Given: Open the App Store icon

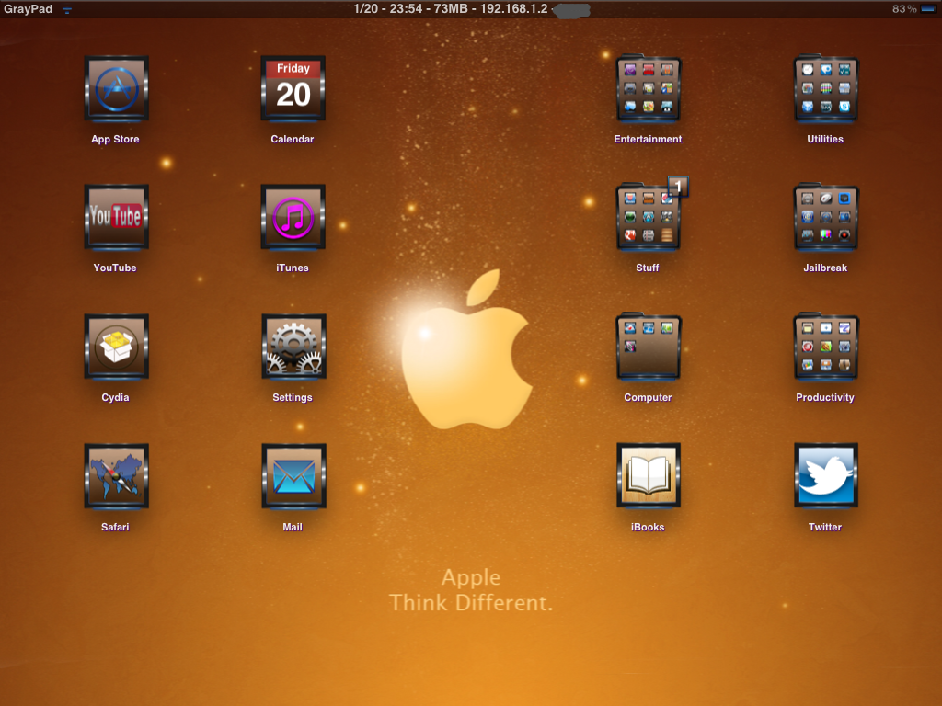Looking at the screenshot, I should click(x=116, y=89).
